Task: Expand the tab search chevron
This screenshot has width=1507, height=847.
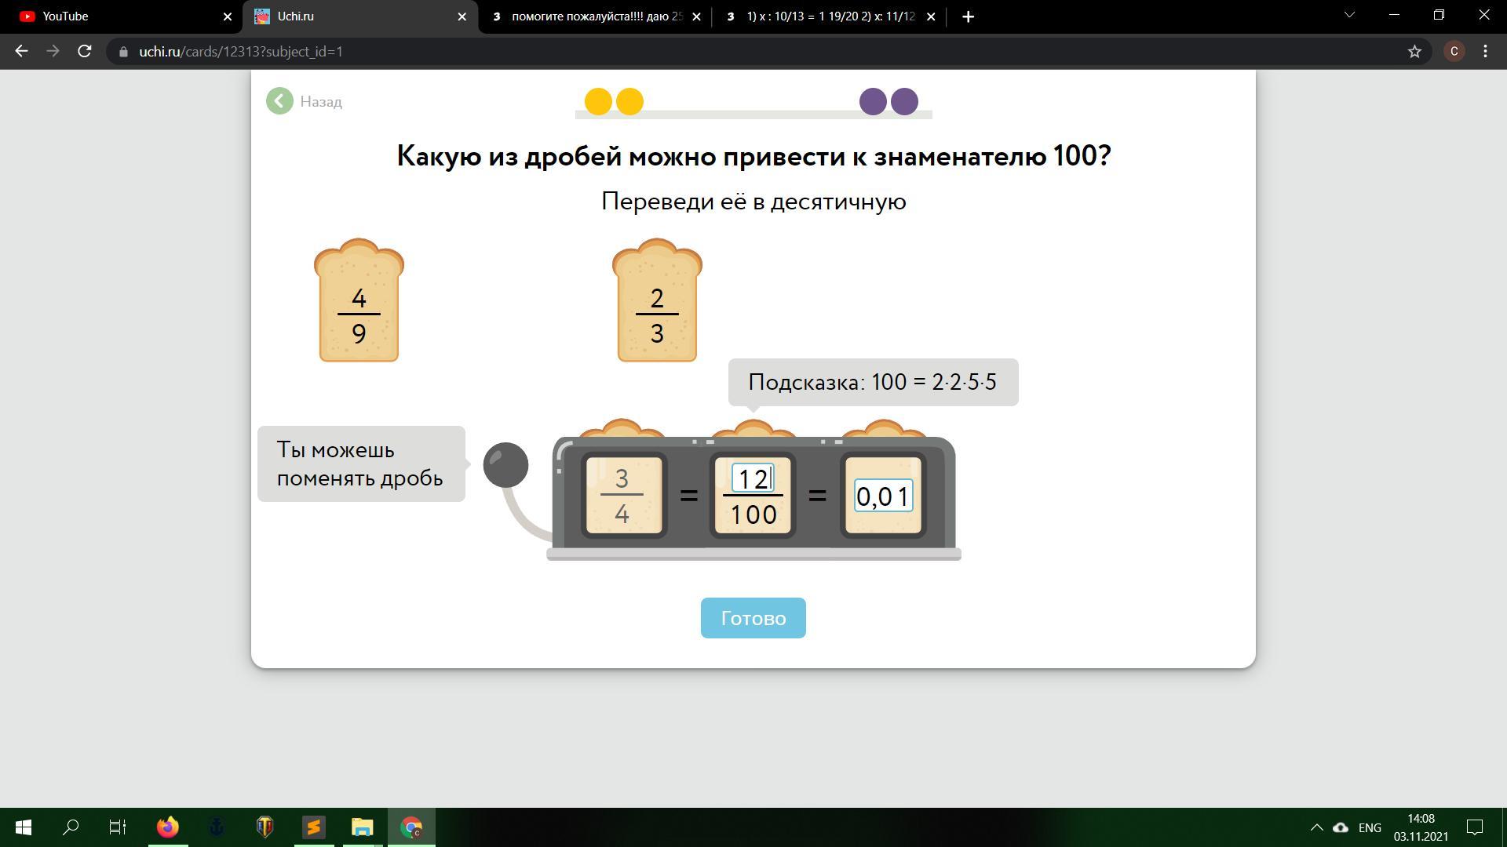Action: point(1349,15)
